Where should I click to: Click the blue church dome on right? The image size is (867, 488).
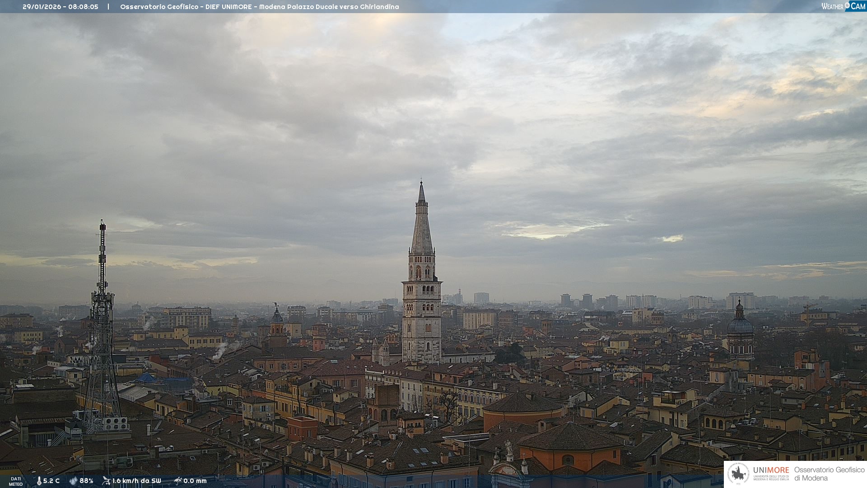click(740, 325)
